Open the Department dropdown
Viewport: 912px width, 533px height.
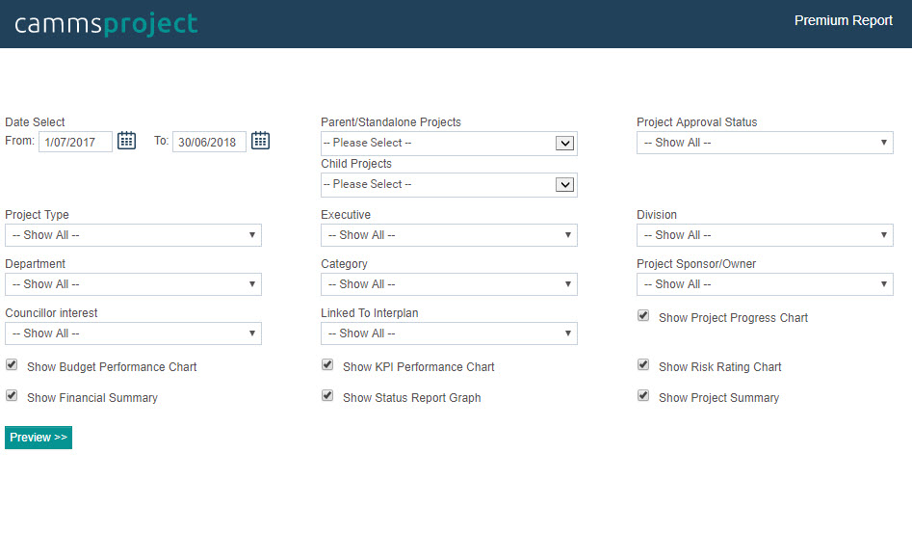pyautogui.click(x=133, y=284)
